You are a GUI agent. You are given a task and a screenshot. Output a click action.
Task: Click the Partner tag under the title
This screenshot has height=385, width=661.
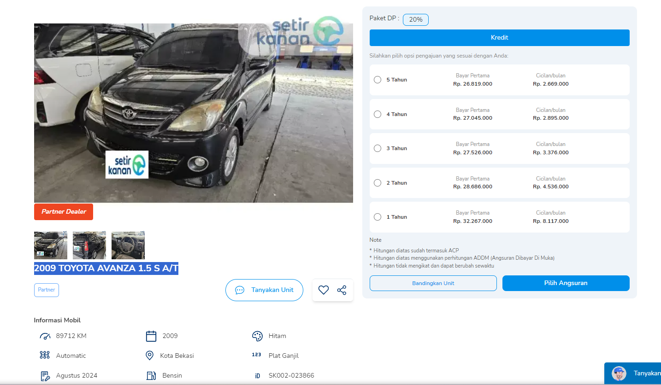pos(47,290)
